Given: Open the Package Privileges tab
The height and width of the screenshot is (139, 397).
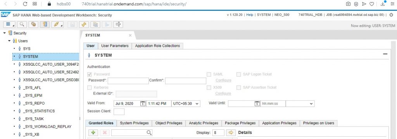Looking at the screenshot, I should pyautogui.click(x=240, y=123).
